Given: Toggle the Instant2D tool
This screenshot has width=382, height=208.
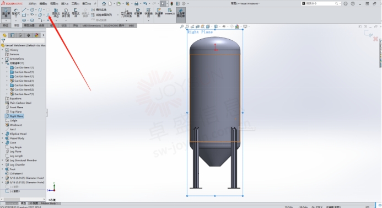Looking at the screenshot, I should [x=170, y=12].
